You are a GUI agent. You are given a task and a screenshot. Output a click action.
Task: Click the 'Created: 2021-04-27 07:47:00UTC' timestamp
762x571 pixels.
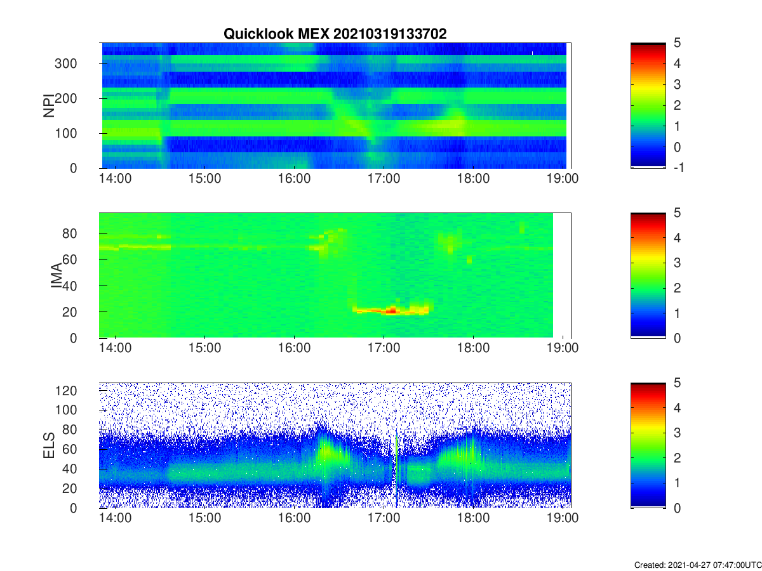[697, 565]
